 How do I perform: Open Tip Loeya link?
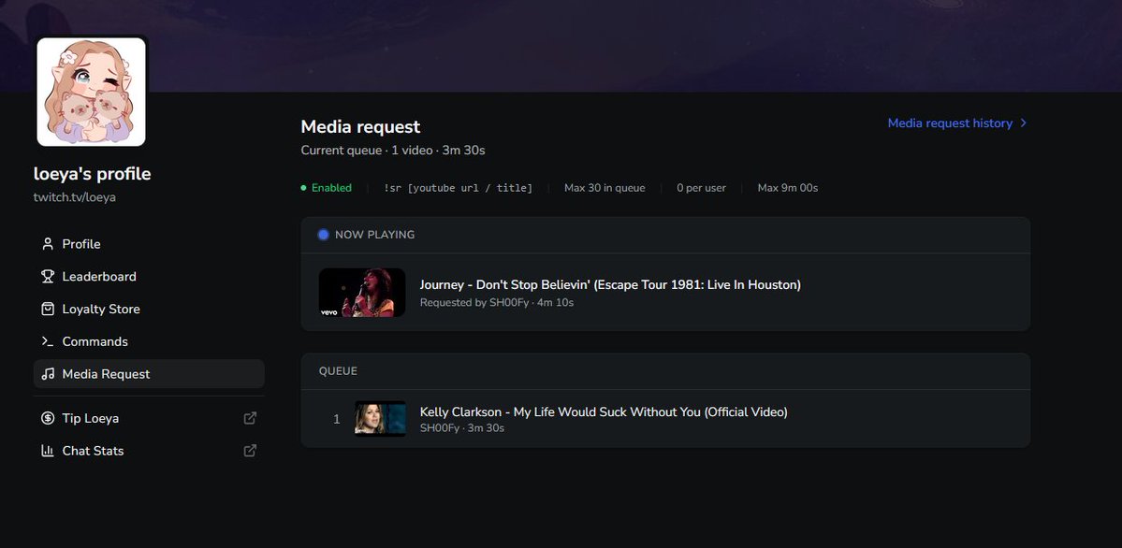[149, 418]
